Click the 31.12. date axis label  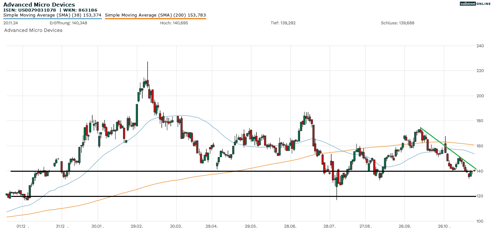(62, 226)
